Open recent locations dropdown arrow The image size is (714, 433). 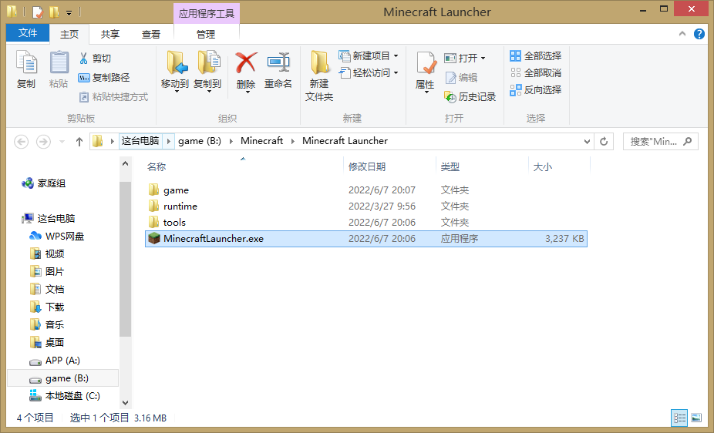click(x=62, y=142)
